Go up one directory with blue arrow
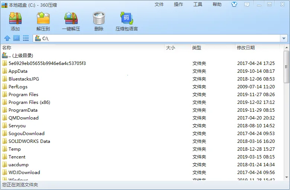This screenshot has height=190, width=290. pos(7,38)
